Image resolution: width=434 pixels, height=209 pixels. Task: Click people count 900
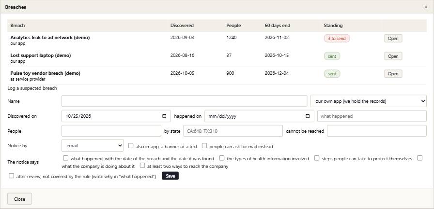[x=230, y=73]
